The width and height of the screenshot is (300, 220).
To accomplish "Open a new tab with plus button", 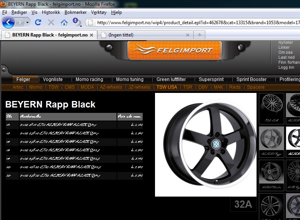I will coord(199,35).
